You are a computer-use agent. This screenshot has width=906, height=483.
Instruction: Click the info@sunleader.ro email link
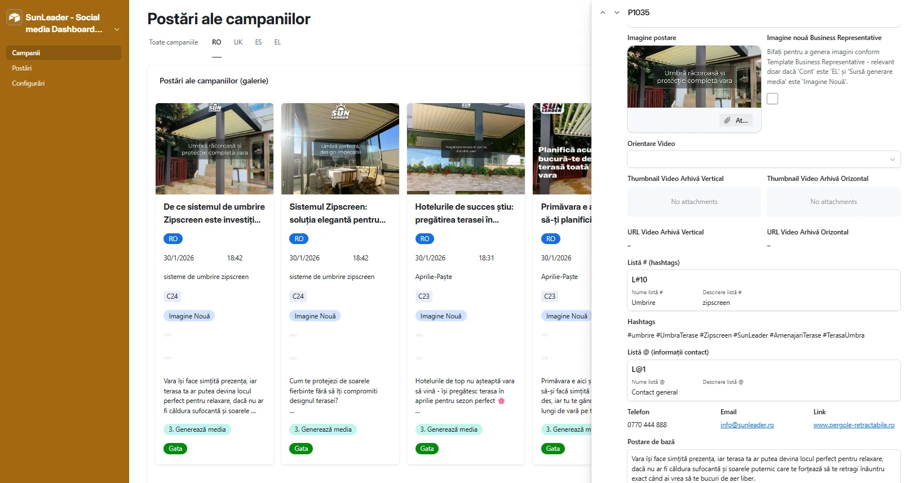(x=747, y=425)
